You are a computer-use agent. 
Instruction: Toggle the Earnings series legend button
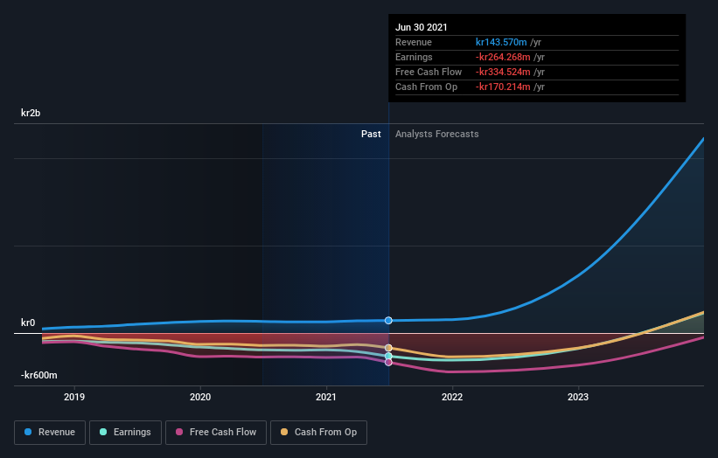[x=125, y=433]
